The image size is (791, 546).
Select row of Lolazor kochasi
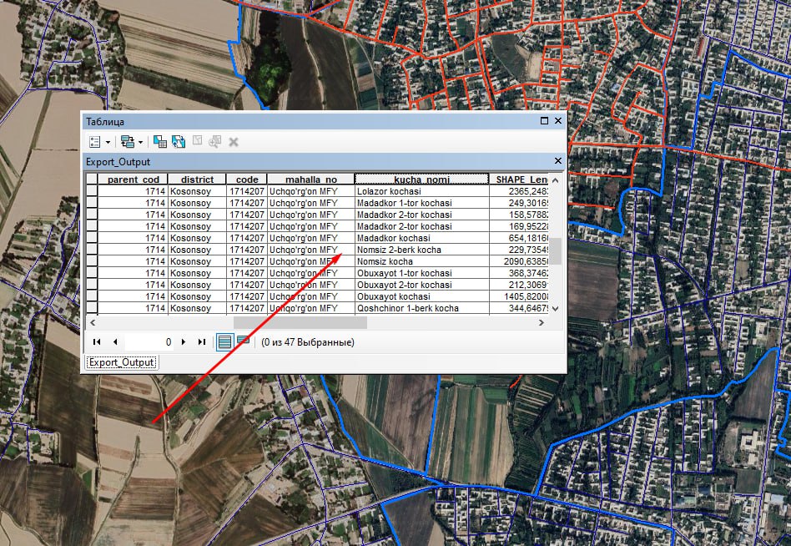[92, 191]
